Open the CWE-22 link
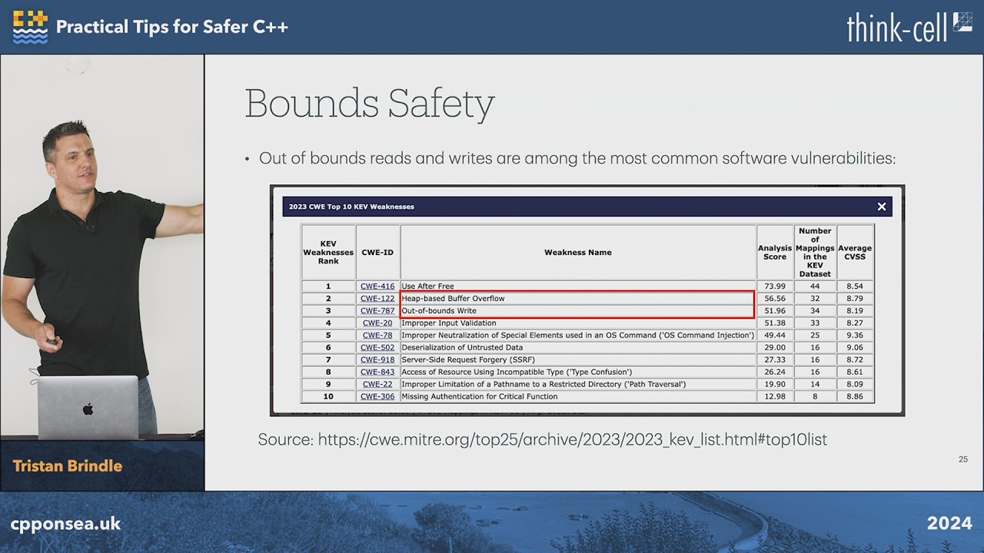984x553 pixels. (x=377, y=385)
